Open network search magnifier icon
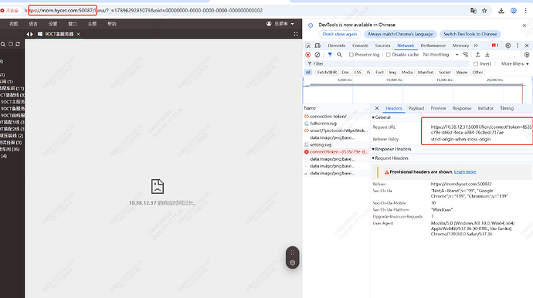533x298 pixels. tap(339, 55)
